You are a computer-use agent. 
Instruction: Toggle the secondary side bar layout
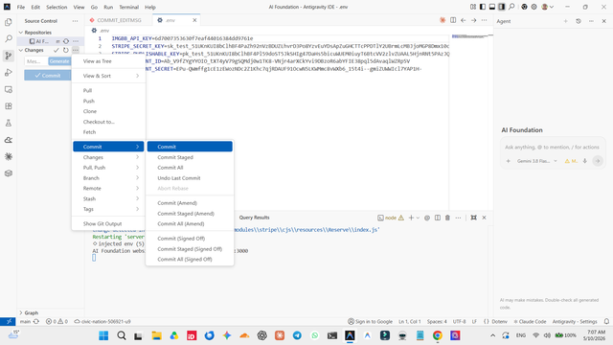click(502, 7)
